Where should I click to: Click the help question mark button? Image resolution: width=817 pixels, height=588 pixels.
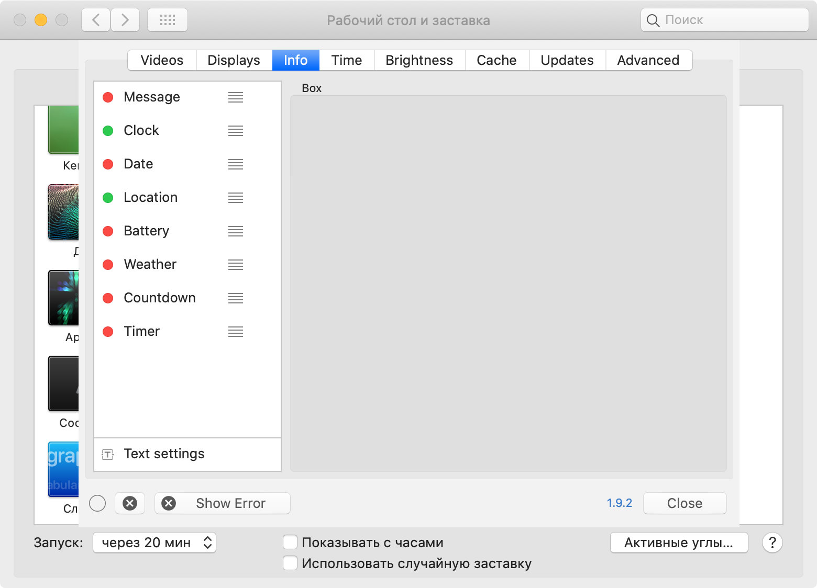pos(772,542)
